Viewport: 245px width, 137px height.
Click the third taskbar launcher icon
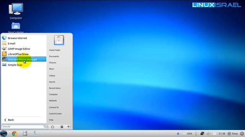tap(35, 134)
